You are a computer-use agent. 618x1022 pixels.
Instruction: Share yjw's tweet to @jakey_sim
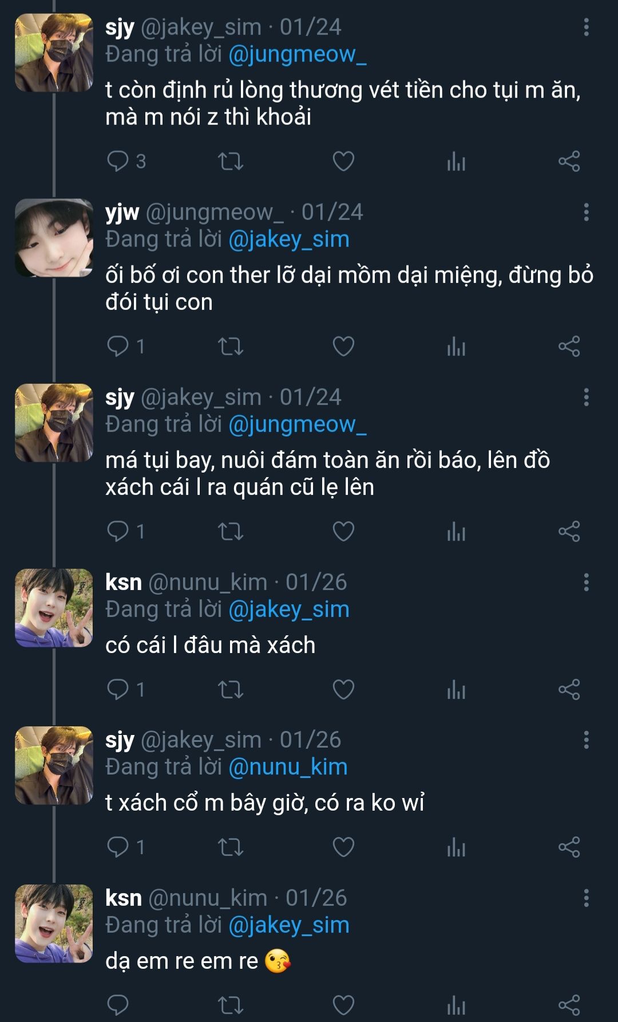[x=569, y=347]
